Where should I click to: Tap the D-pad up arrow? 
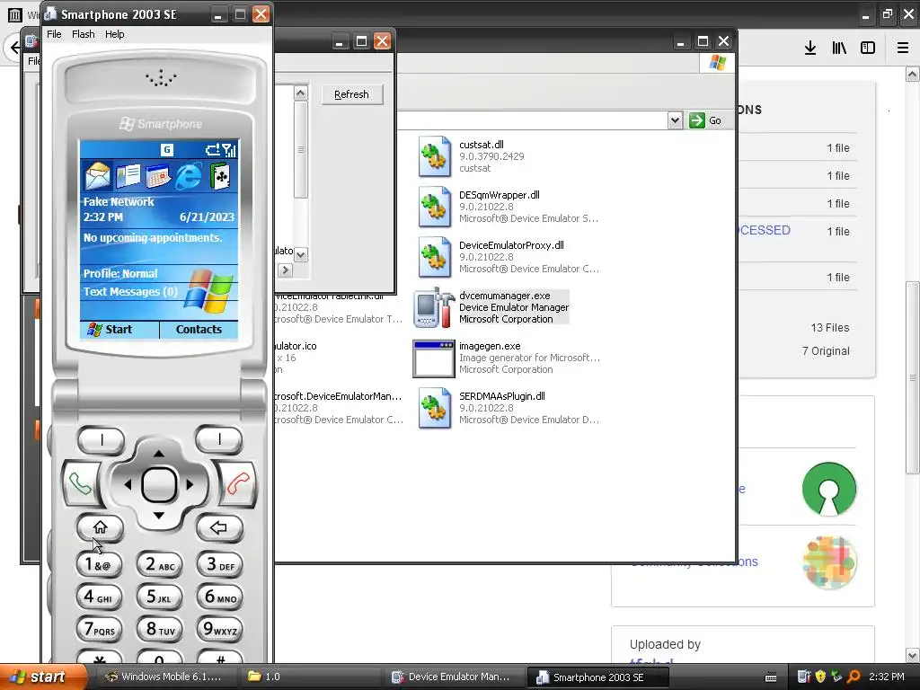pyautogui.click(x=159, y=453)
